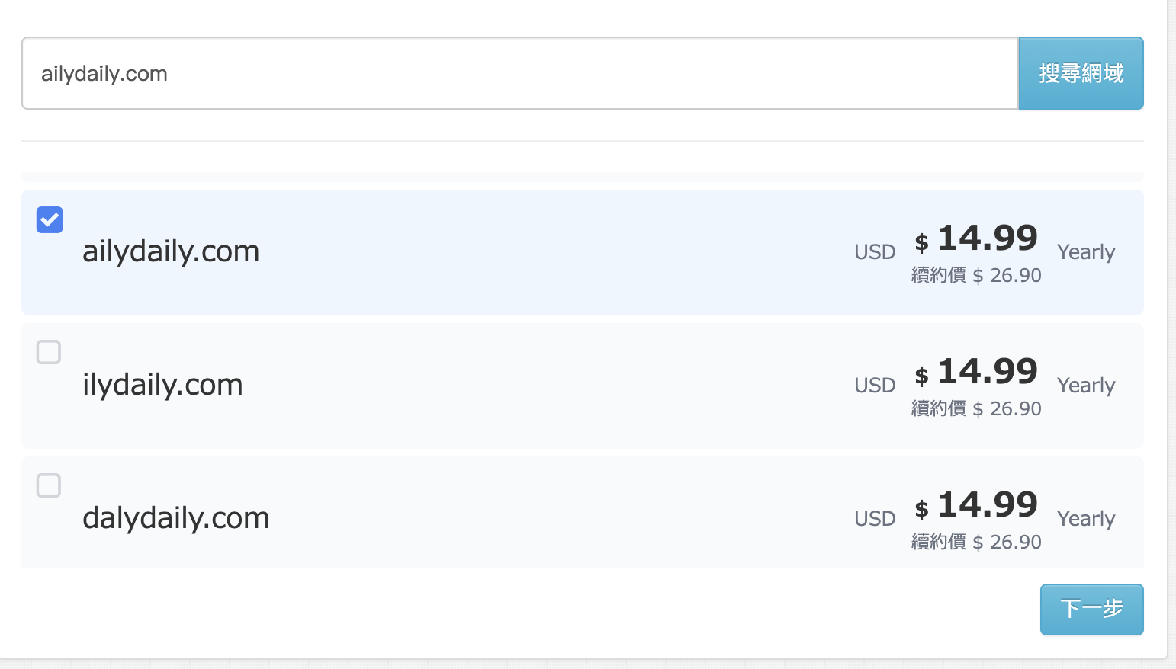This screenshot has height=669, width=1176.
Task: Select the dalydaily.com domain name text
Action: (176, 518)
